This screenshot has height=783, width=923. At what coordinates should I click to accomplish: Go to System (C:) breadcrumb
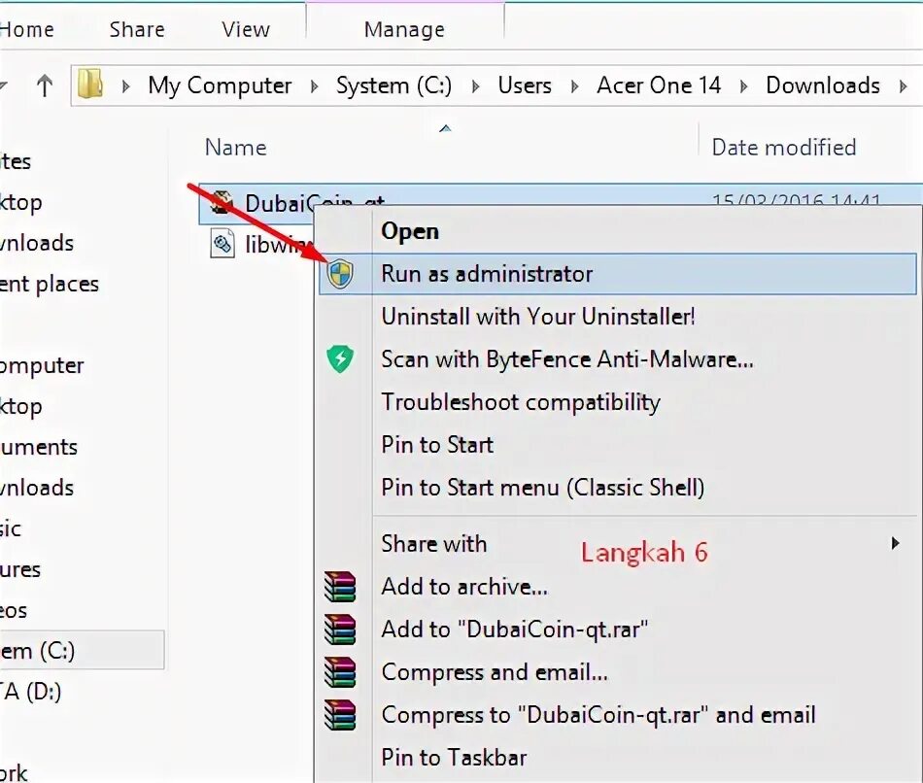tap(393, 85)
